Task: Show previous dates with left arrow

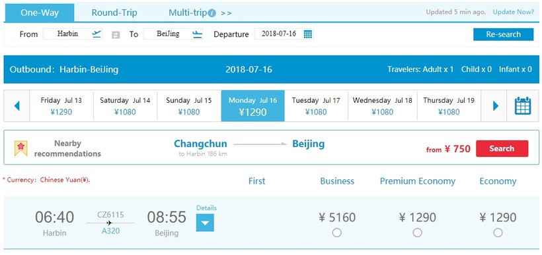Action: tap(17, 106)
